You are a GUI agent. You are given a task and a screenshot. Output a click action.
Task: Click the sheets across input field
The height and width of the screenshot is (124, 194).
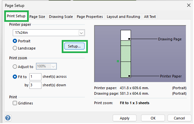point(36,77)
